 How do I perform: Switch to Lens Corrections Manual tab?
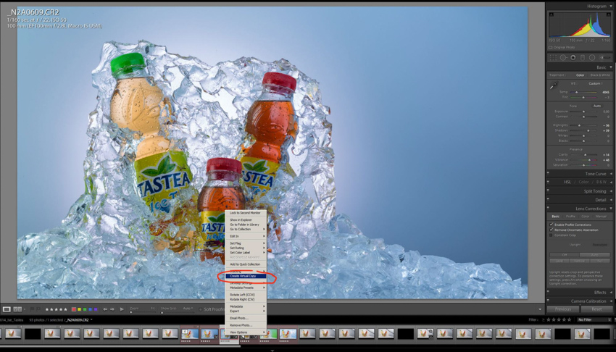[601, 217]
